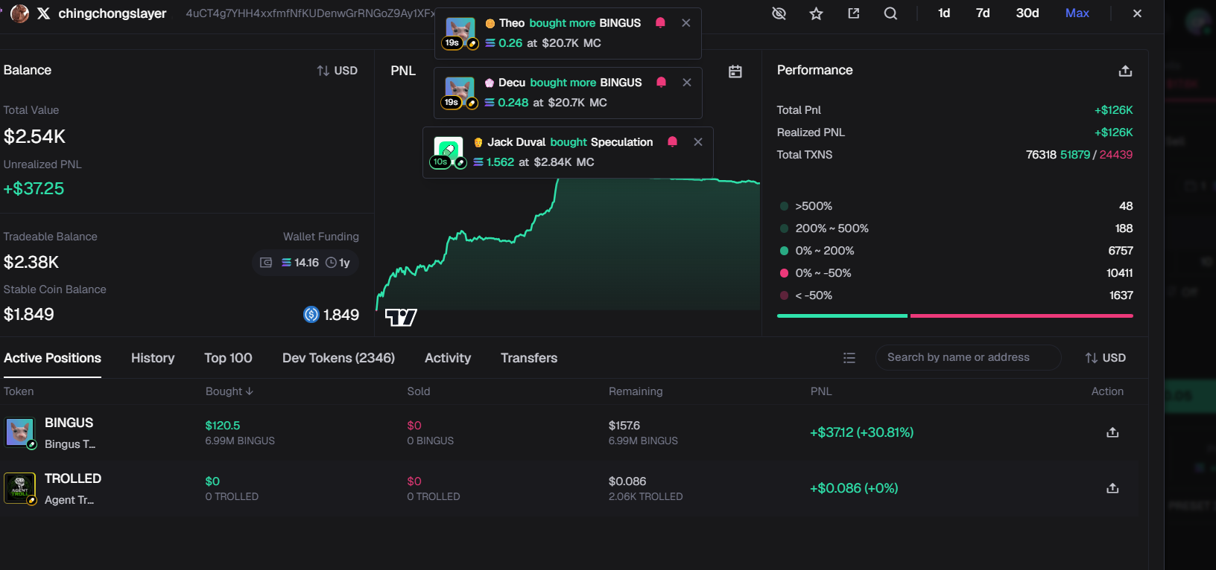The width and height of the screenshot is (1216, 570).
Task: Share the BINGUS position PNL
Action: pos(1112,432)
